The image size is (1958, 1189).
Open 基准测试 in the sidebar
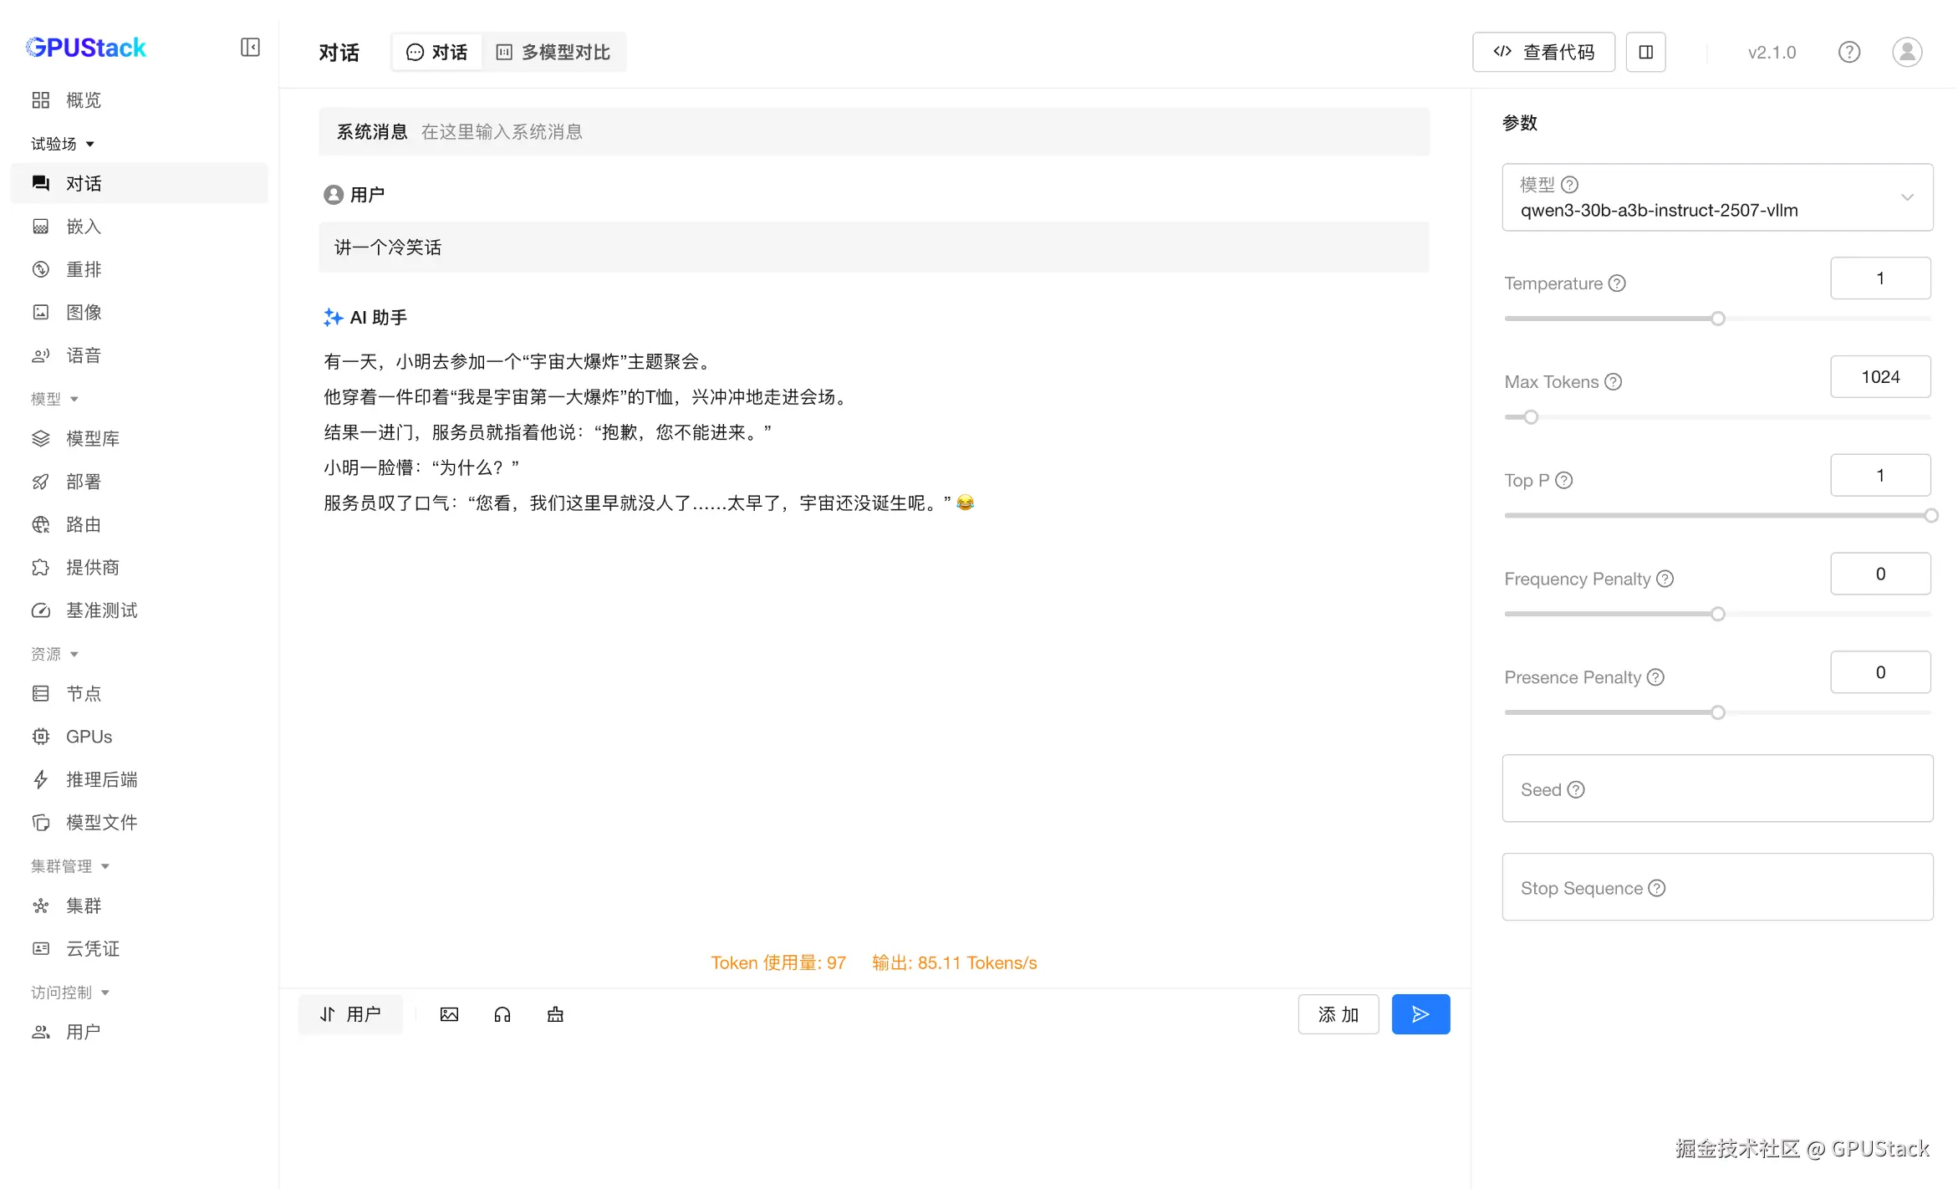click(x=101, y=610)
